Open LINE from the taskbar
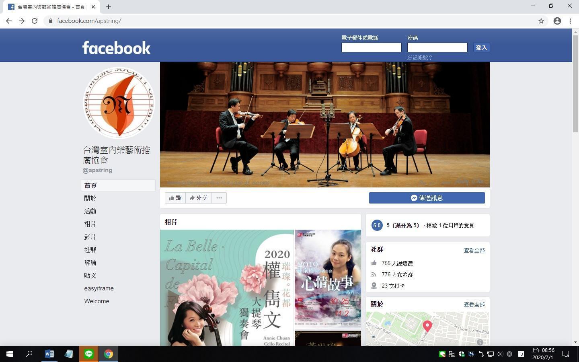The height and width of the screenshot is (362, 579). point(89,354)
